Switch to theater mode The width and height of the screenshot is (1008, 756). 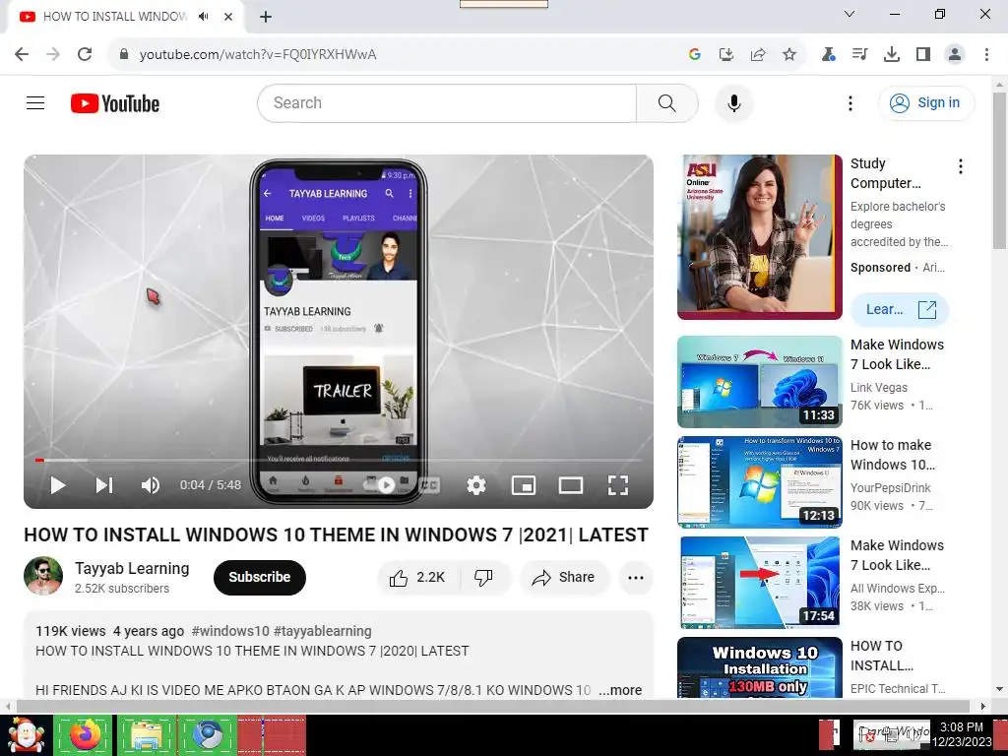(570, 485)
